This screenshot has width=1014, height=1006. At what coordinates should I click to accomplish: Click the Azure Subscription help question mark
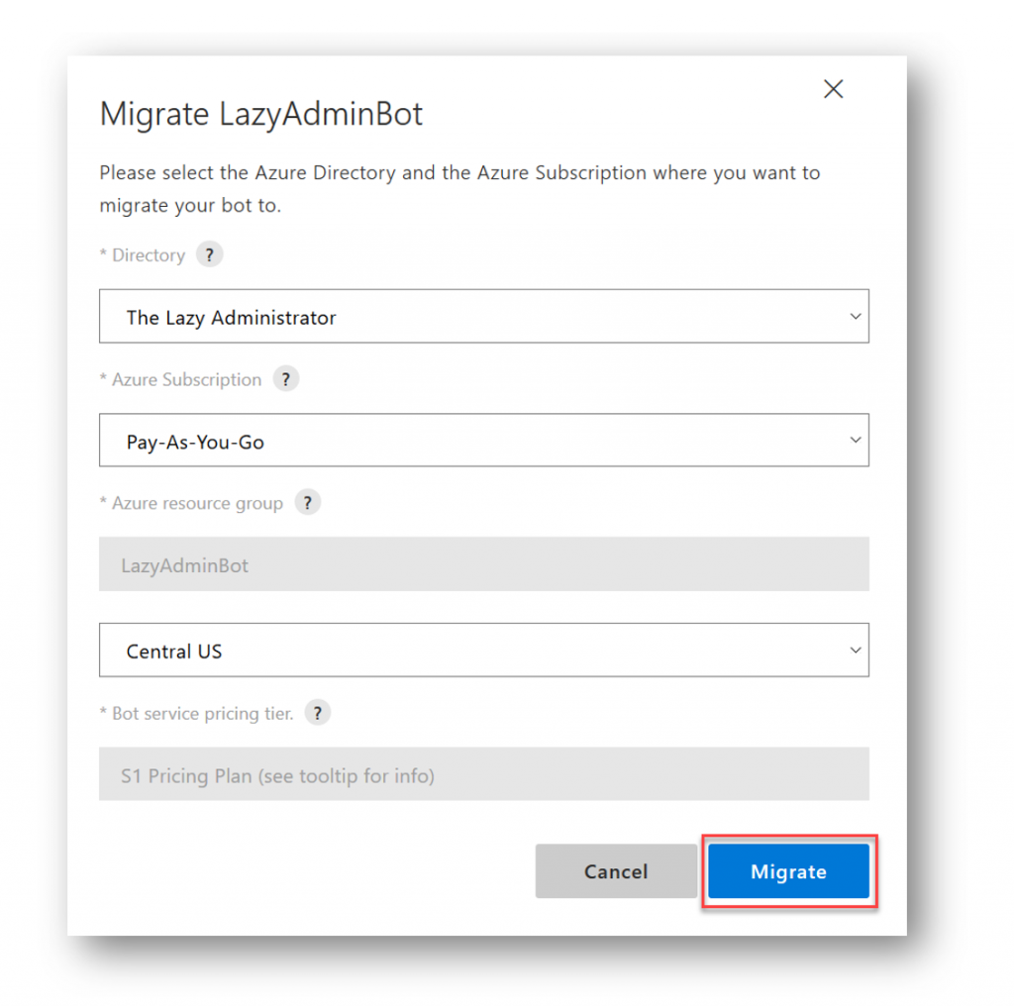pyautogui.click(x=286, y=379)
